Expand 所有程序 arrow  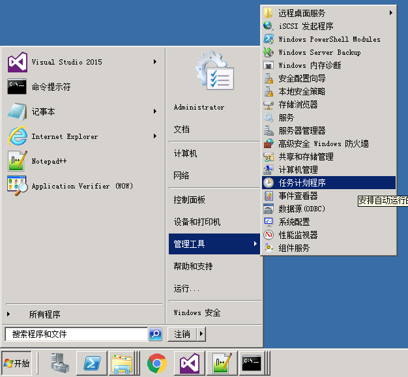8,314
